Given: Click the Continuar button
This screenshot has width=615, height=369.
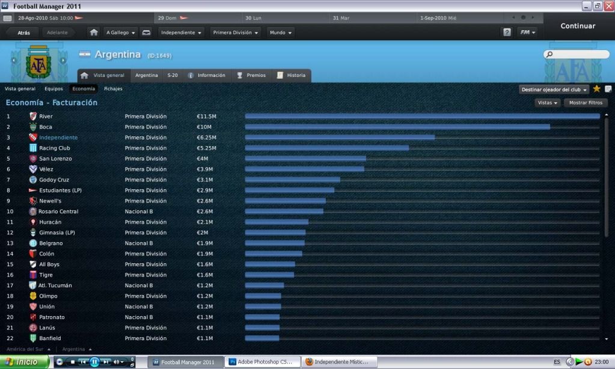Looking at the screenshot, I should tap(578, 26).
